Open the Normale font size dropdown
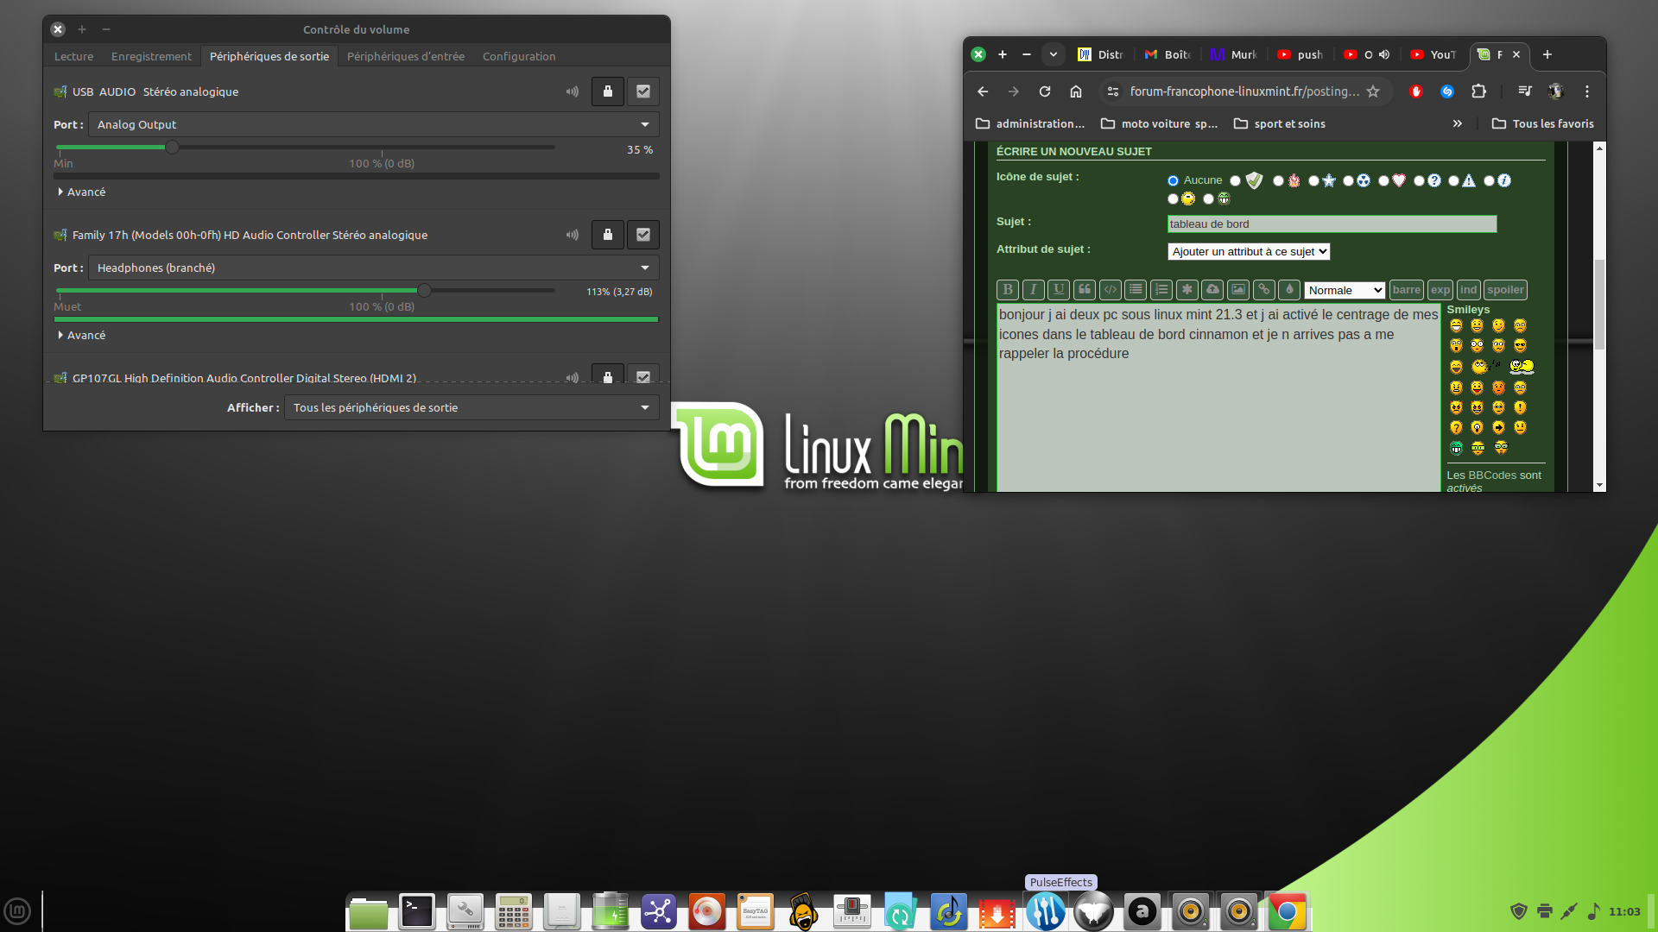This screenshot has width=1658, height=932. coord(1345,290)
